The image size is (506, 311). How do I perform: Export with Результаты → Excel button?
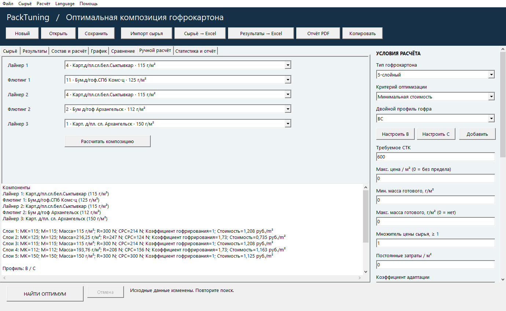pos(261,33)
